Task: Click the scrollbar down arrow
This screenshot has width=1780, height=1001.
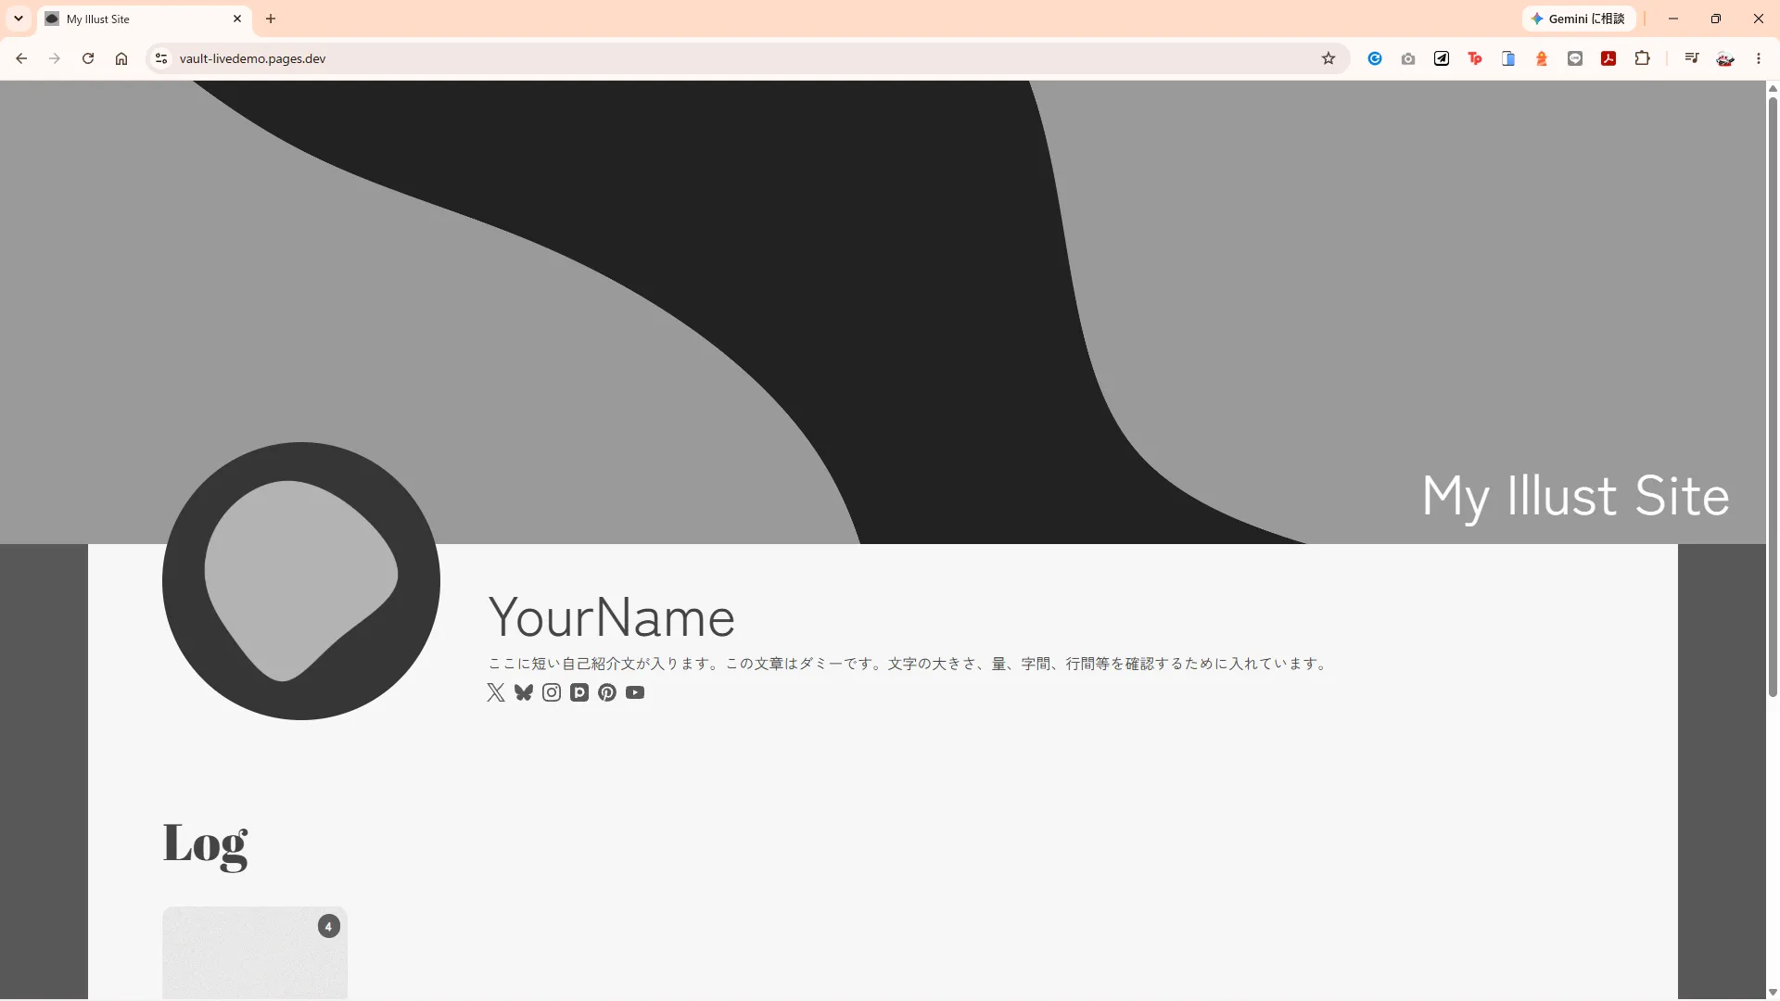Action: point(1773,993)
